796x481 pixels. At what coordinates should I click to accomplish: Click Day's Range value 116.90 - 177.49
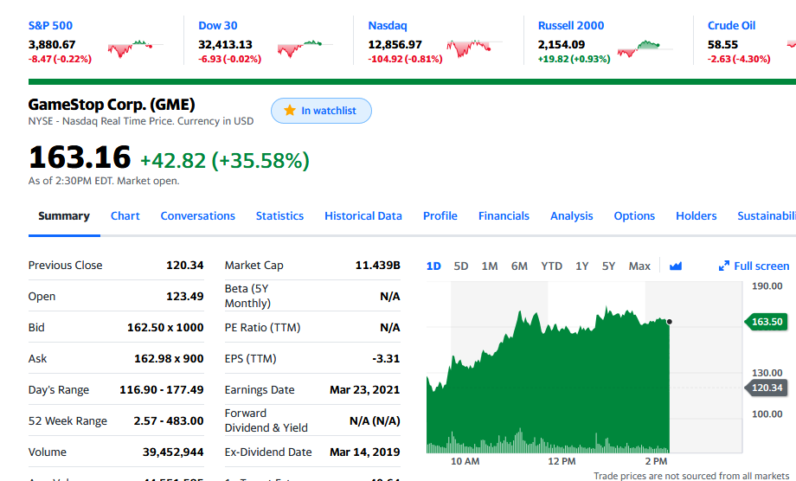coord(162,389)
